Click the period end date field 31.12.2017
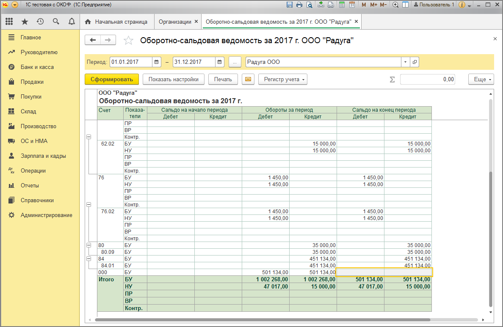The image size is (503, 327). click(x=194, y=62)
